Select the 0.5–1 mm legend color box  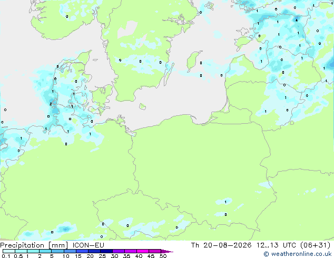point(21,251)
